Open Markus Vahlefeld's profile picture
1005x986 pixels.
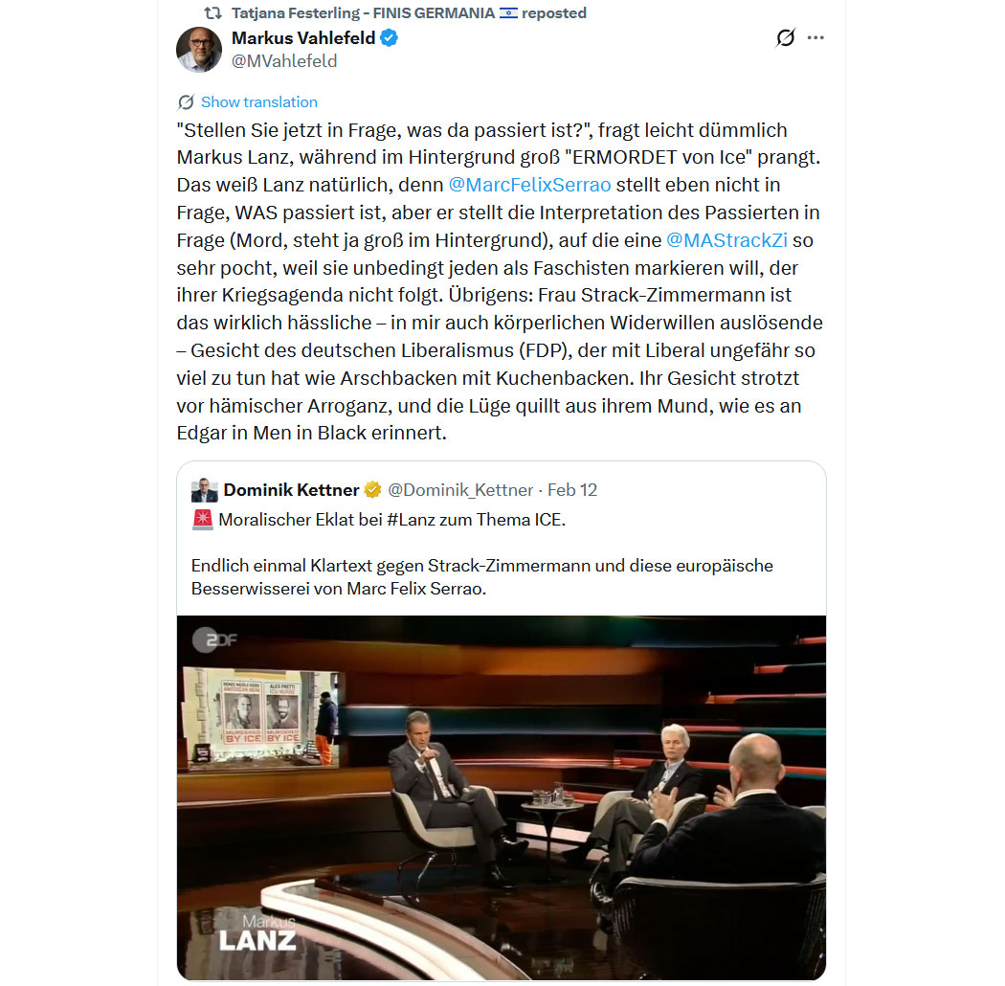pos(199,50)
